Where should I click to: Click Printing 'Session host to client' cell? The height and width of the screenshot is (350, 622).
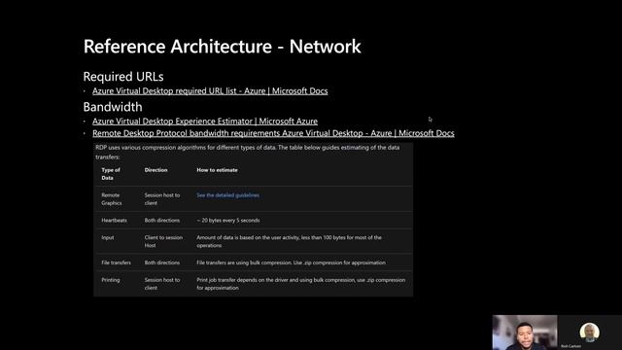[x=162, y=284]
